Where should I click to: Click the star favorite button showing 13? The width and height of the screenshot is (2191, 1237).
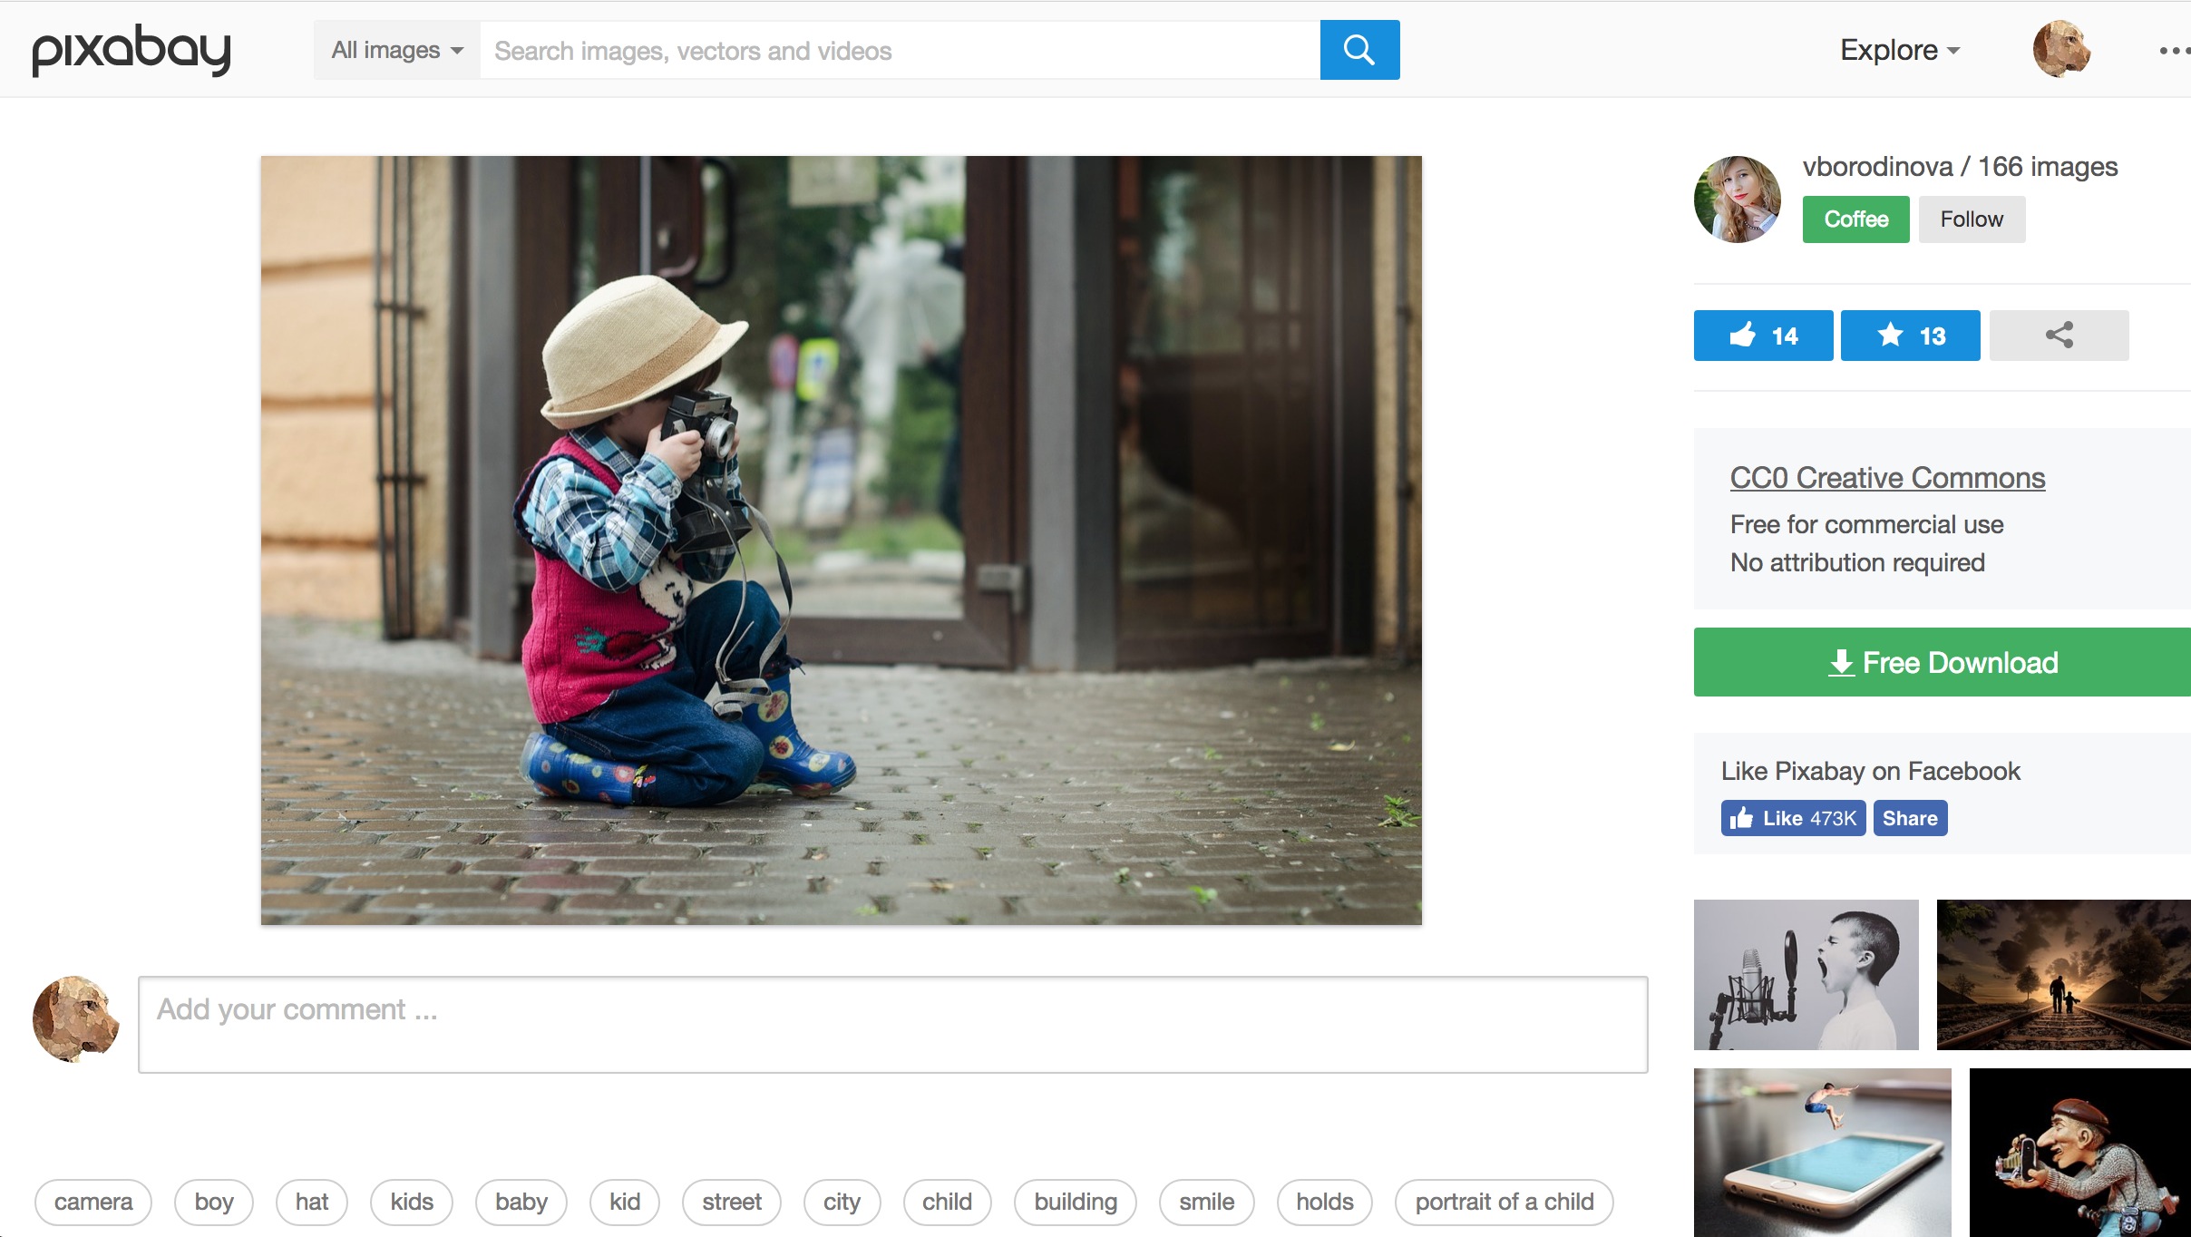1909,336
